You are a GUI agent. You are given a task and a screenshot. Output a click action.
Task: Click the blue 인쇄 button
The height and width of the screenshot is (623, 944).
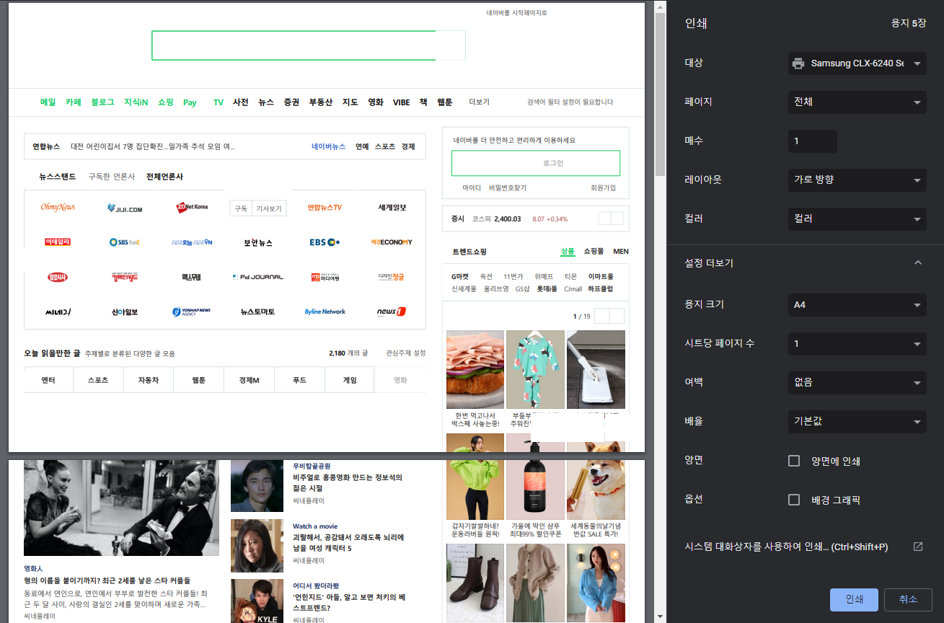(x=854, y=599)
